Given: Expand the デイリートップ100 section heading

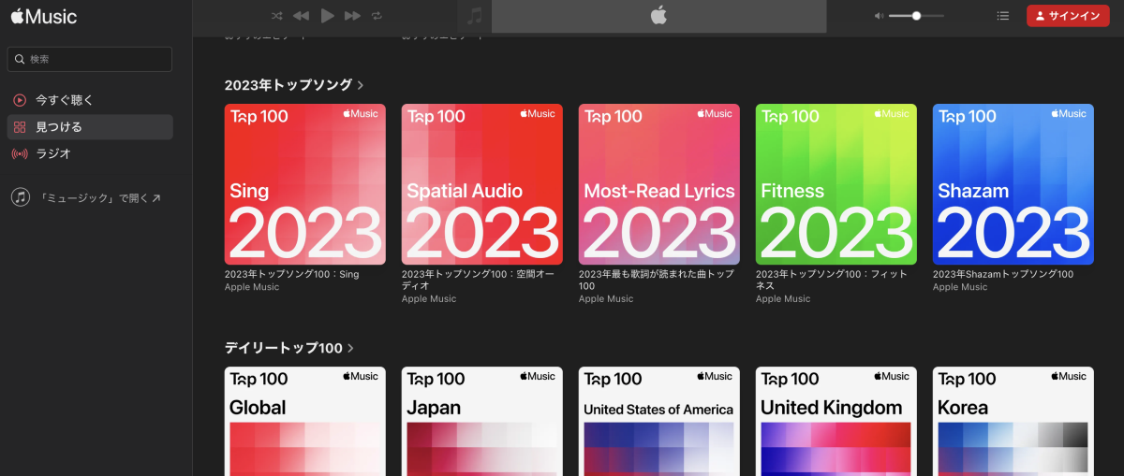Looking at the screenshot, I should (x=289, y=348).
